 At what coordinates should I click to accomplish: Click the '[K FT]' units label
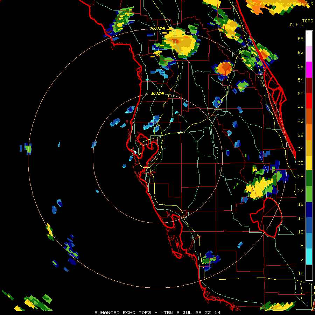296,24
